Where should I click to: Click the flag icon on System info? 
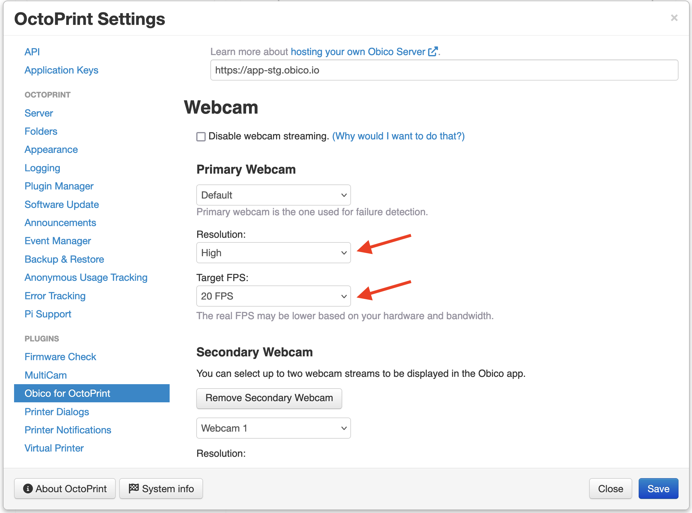coord(134,488)
